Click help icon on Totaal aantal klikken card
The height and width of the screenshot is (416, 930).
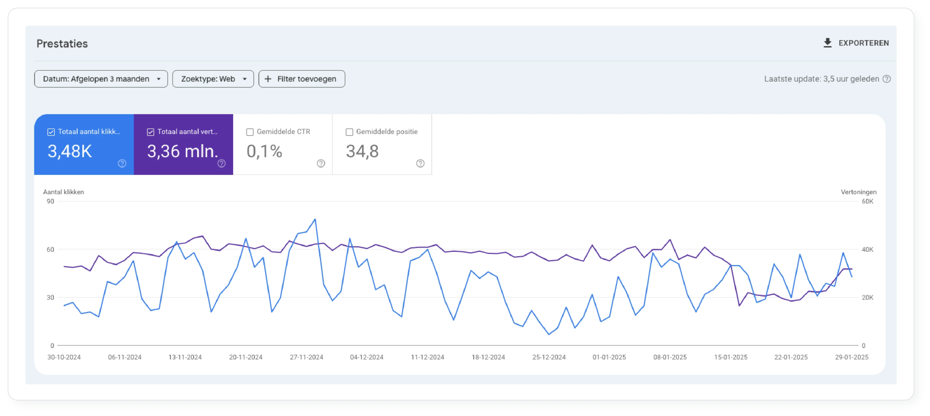[x=121, y=164]
